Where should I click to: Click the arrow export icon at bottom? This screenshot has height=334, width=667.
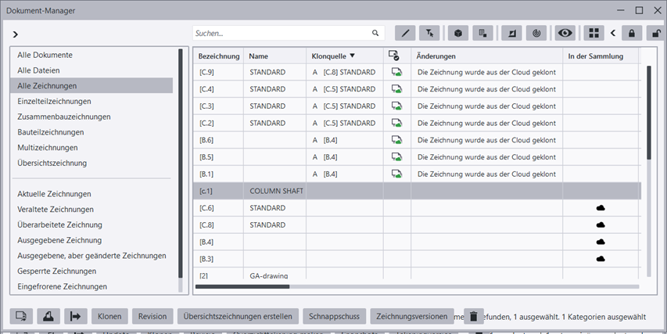click(x=76, y=317)
